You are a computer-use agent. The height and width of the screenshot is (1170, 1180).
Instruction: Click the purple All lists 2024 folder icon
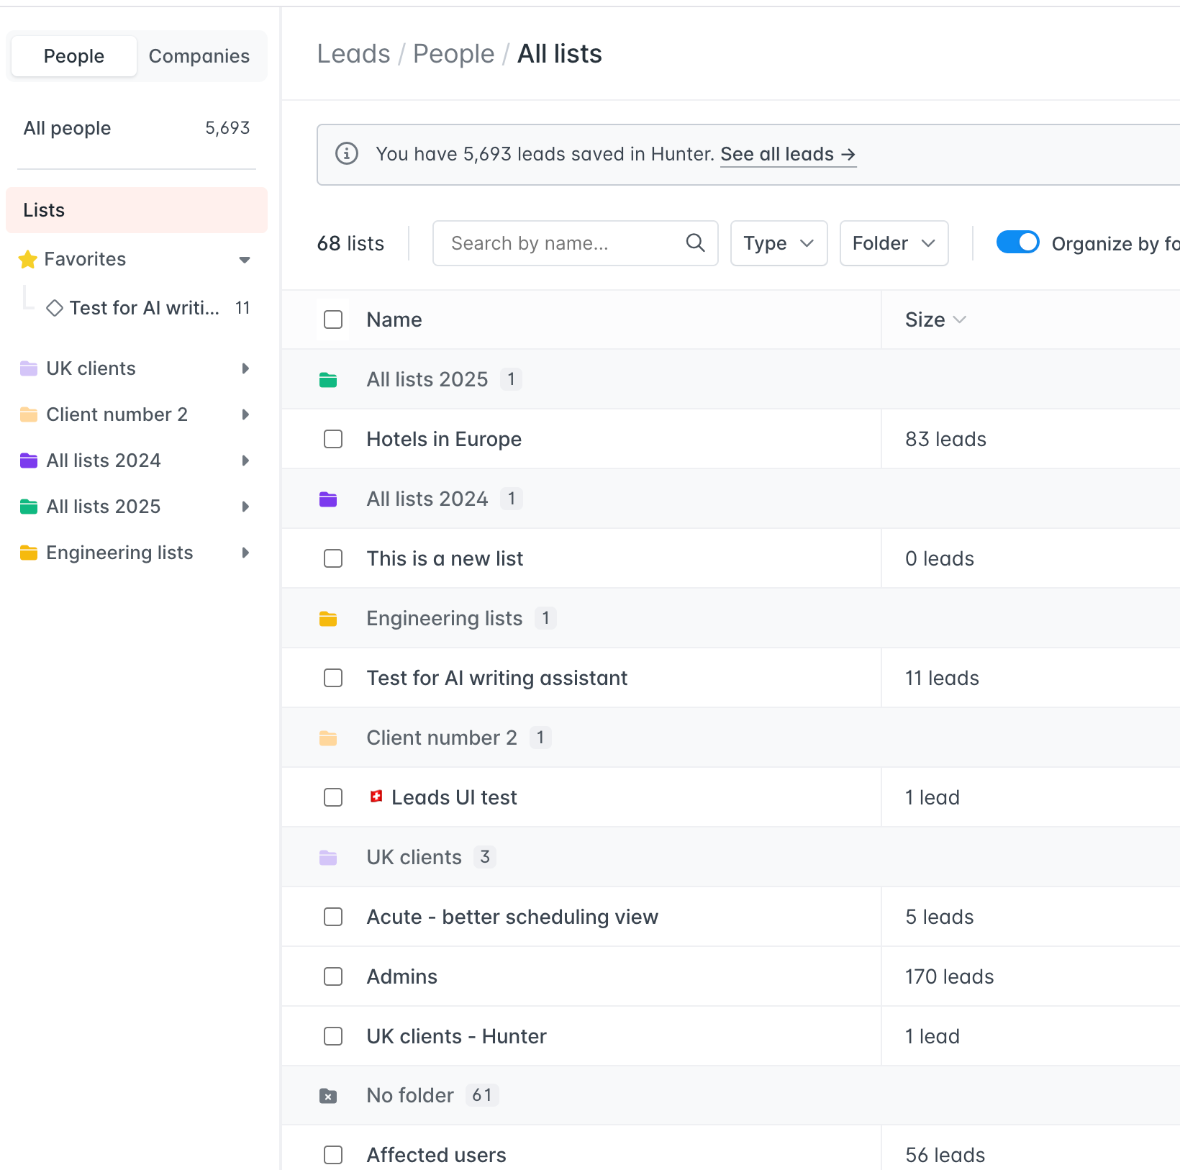coord(328,498)
